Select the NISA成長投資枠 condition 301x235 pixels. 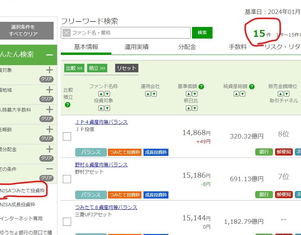[x=18, y=205]
